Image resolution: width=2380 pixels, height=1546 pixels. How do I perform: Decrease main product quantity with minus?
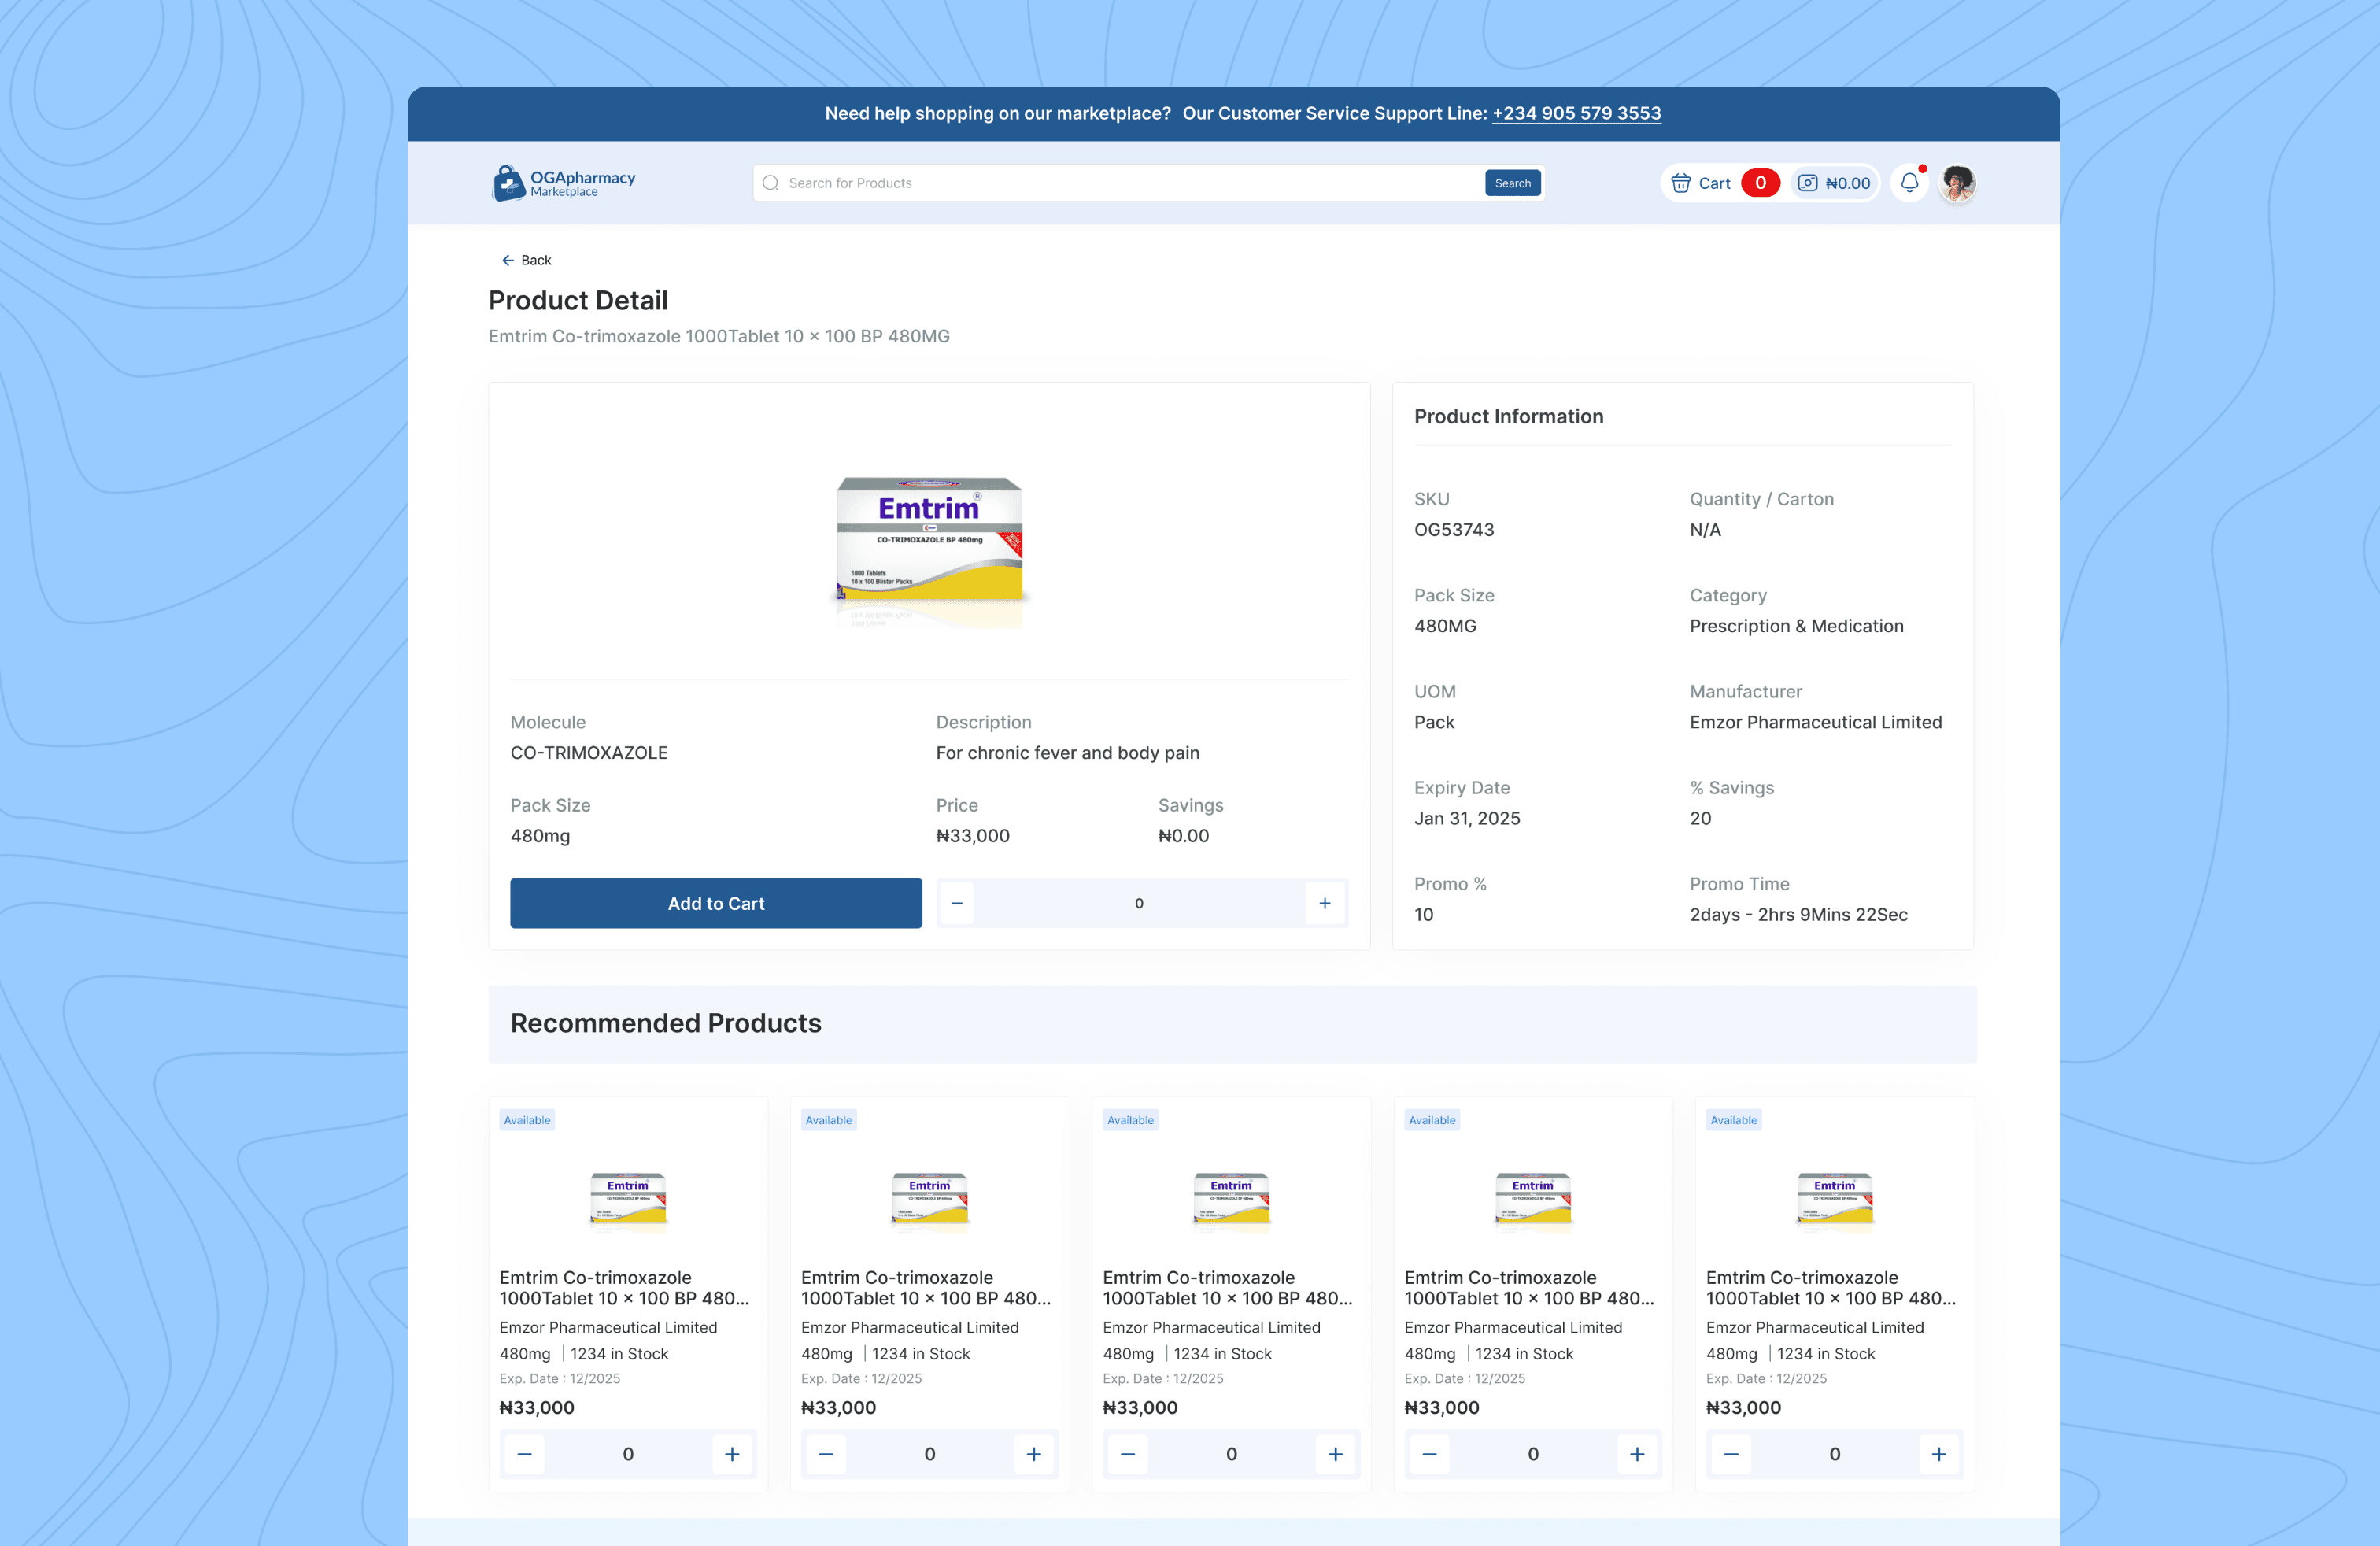point(957,903)
